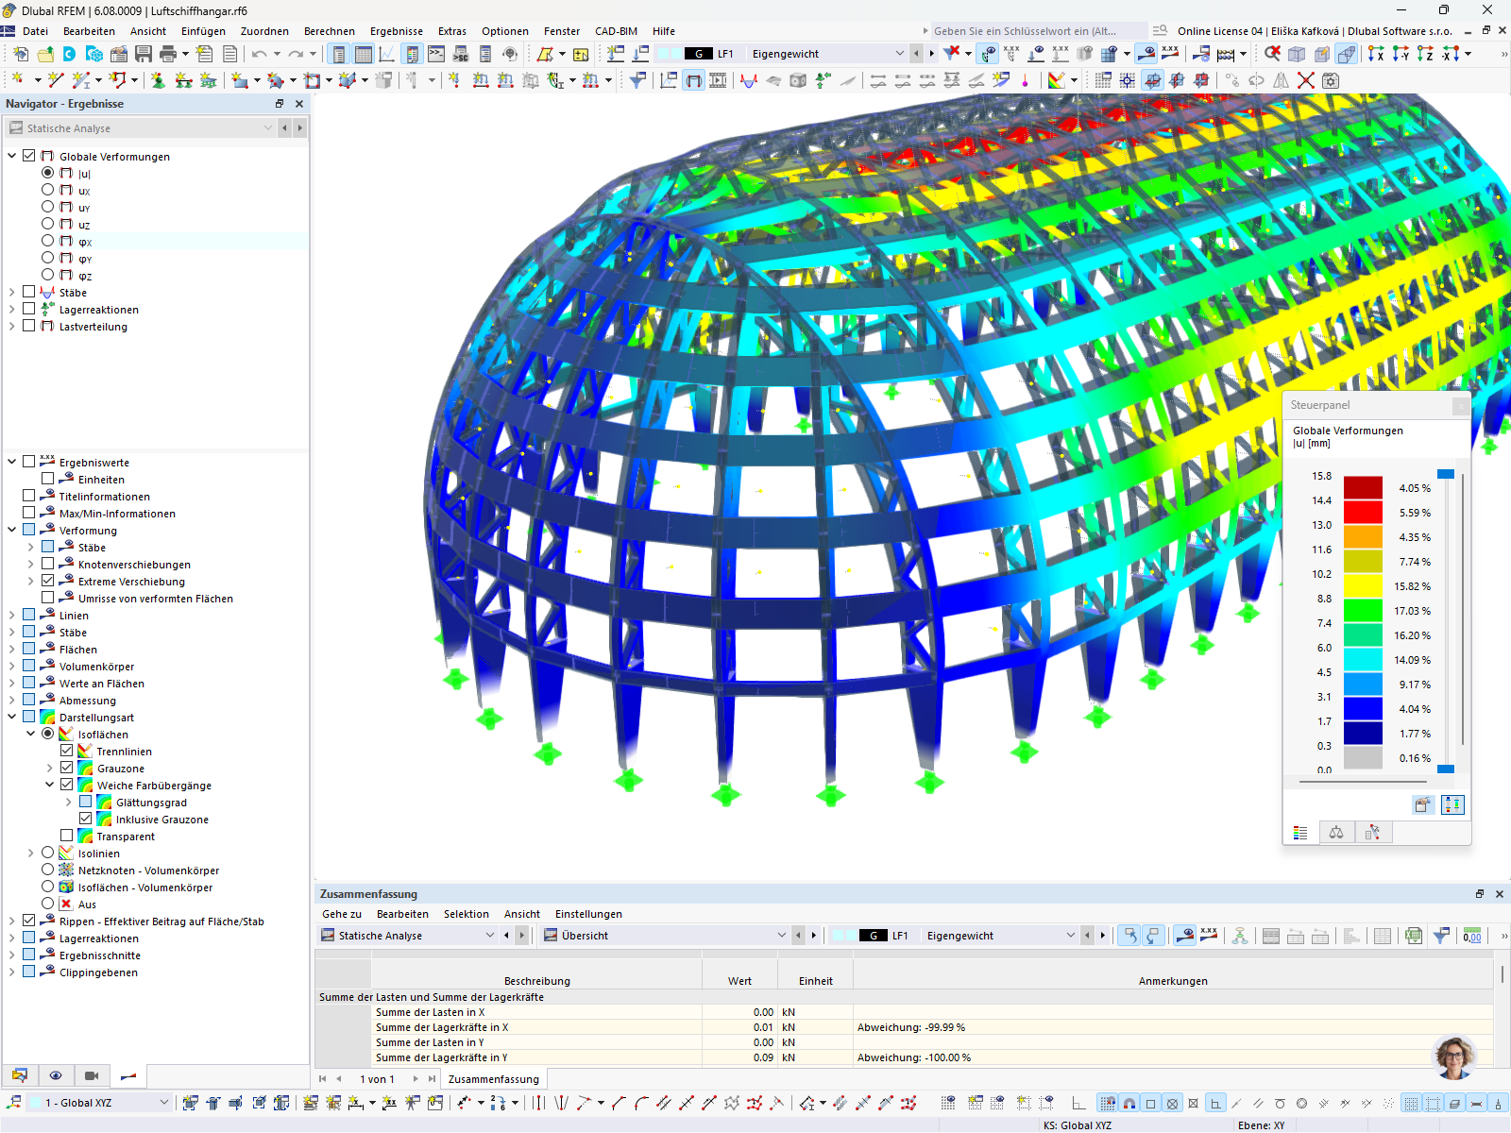Save the Luftschiffhangar model via the disk icon
Viewport: 1511px width, 1133px height.
[x=143, y=54]
